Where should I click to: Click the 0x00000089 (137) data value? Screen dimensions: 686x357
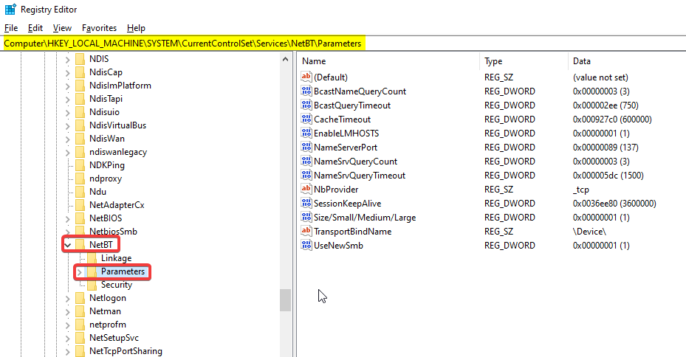pos(606,148)
